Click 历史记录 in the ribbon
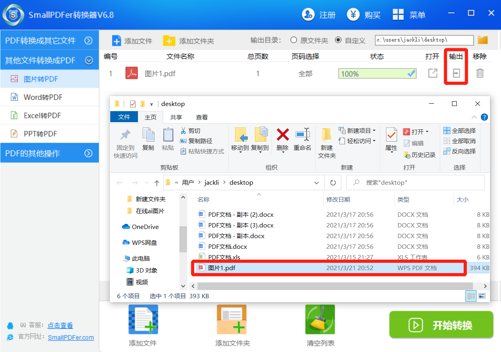Image resolution: width=501 pixels, height=352 pixels. (x=419, y=155)
